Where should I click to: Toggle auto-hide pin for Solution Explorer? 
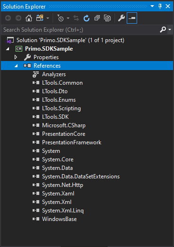[x=160, y=6]
